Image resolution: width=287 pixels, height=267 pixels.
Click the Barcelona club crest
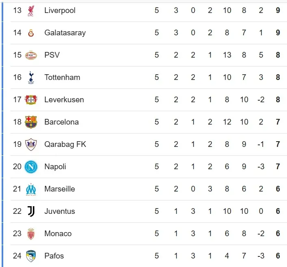click(31, 122)
